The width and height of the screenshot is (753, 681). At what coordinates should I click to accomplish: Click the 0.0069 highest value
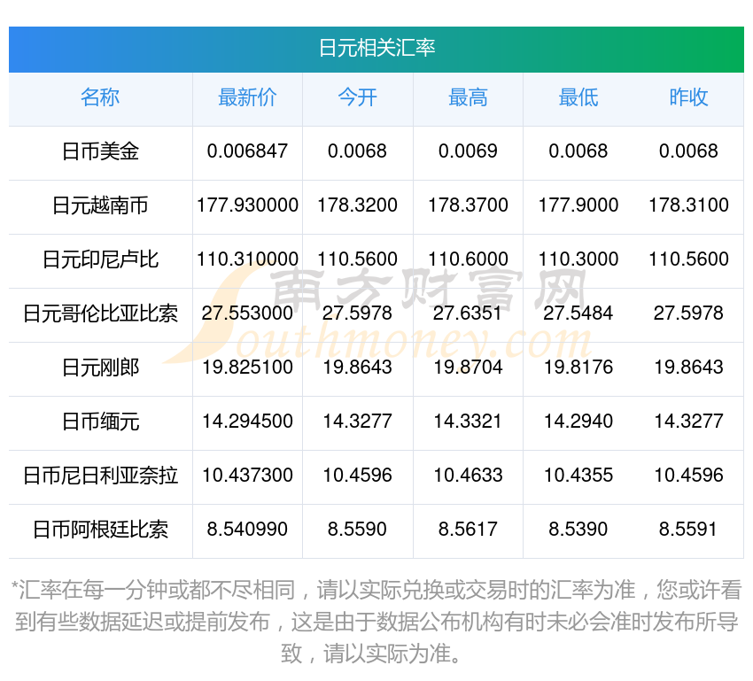(x=468, y=151)
